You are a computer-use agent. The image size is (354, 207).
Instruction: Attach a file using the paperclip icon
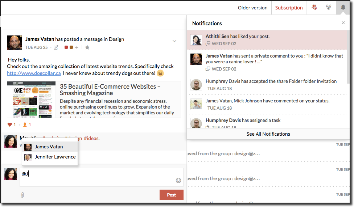coord(22,195)
